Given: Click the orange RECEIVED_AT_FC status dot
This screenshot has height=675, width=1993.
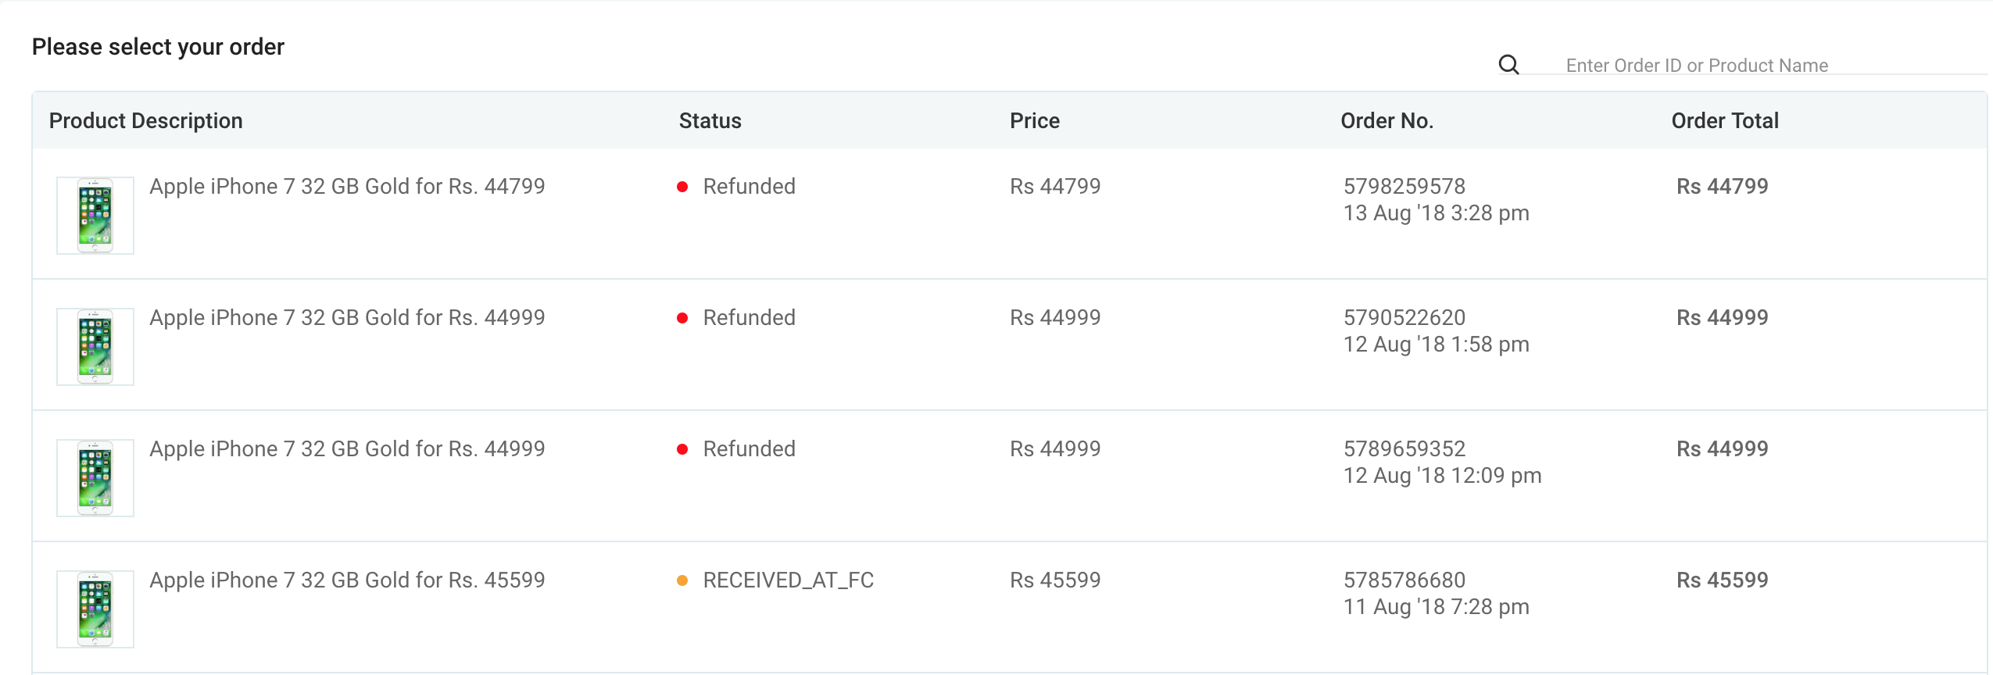Looking at the screenshot, I should (682, 580).
